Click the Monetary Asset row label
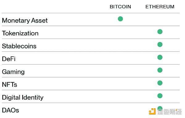 click(25, 21)
